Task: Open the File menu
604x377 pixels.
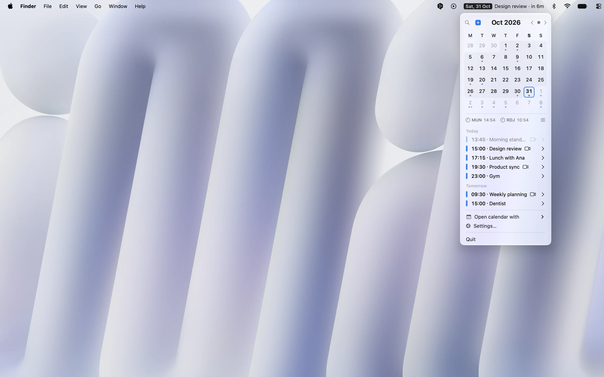Action: pos(48,6)
